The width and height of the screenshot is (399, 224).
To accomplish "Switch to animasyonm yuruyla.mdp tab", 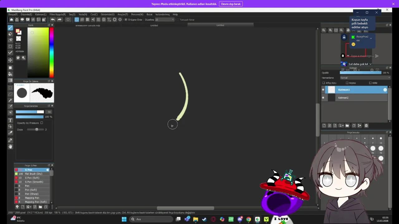I will click(x=88, y=25).
